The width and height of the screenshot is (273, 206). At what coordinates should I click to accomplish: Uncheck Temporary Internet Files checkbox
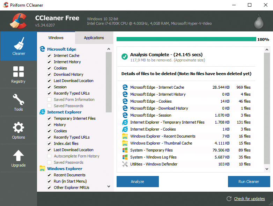49,118
